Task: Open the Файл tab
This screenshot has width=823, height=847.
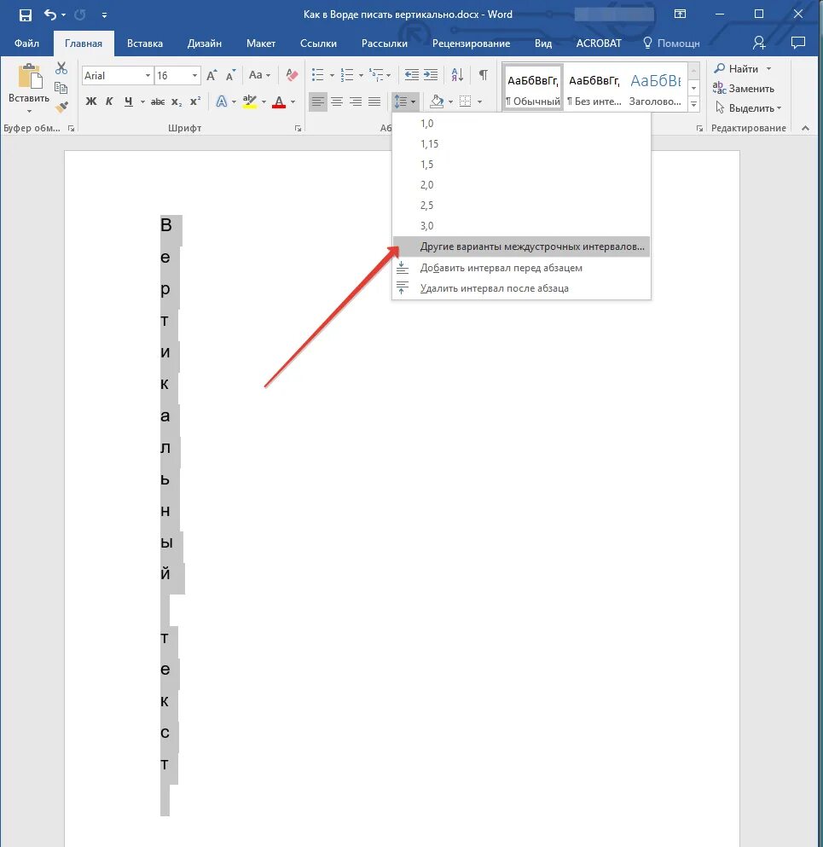Action: click(26, 44)
